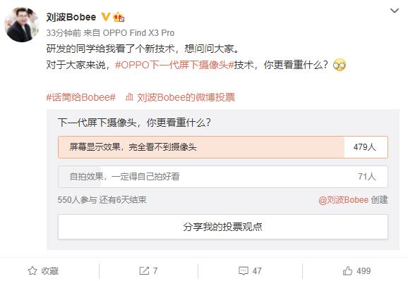Image resolution: width=408 pixels, height=281 pixels.
Task: Open the 刘波Bobee username link
Action: [x=71, y=17]
